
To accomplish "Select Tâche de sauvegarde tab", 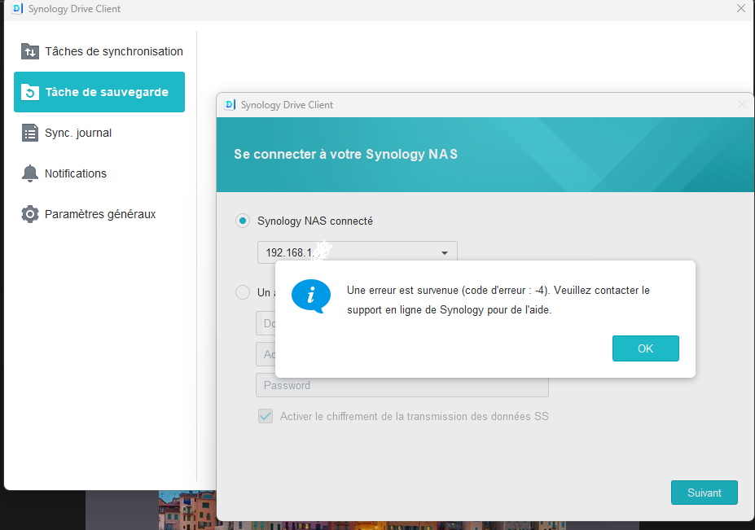I will (99, 92).
